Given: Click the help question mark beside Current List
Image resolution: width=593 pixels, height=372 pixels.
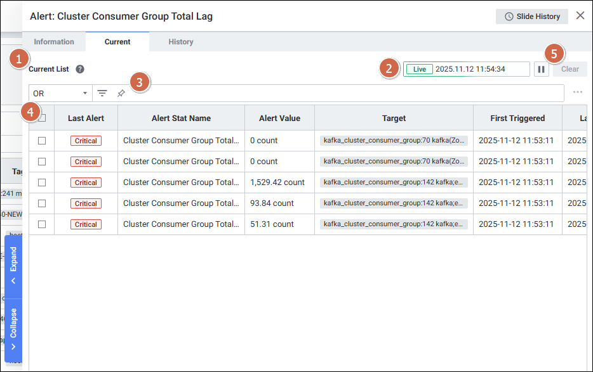Looking at the screenshot, I should pyautogui.click(x=80, y=69).
